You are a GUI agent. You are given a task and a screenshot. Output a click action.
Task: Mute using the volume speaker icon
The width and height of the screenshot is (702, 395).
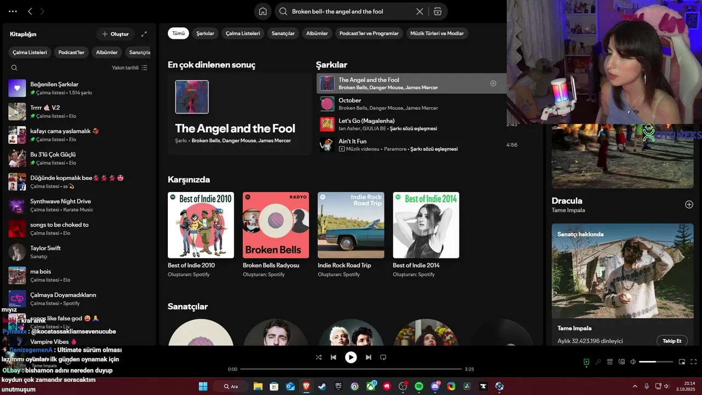(x=633, y=362)
